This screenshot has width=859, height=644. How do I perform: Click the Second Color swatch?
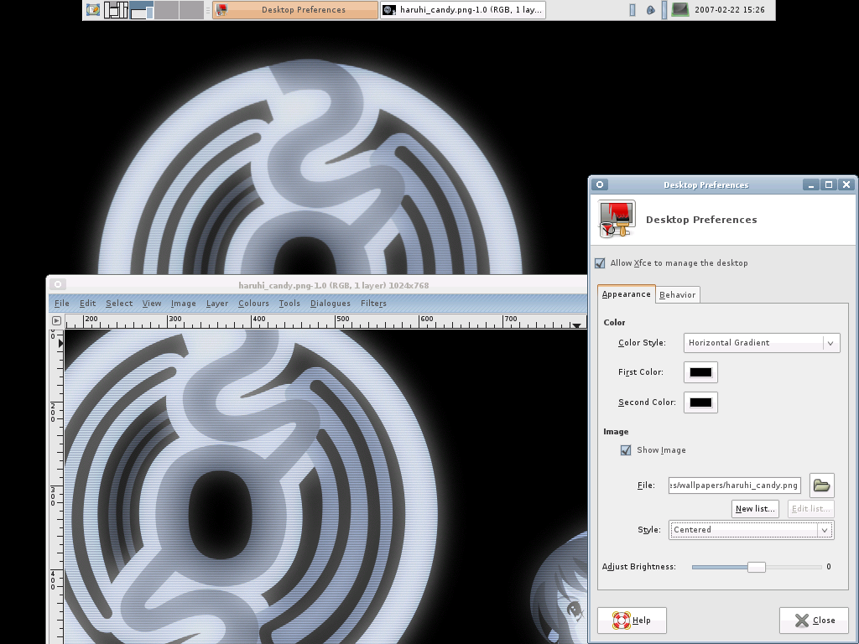[700, 402]
